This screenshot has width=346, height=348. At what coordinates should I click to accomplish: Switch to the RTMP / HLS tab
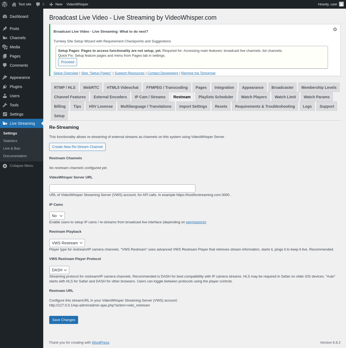(x=65, y=87)
